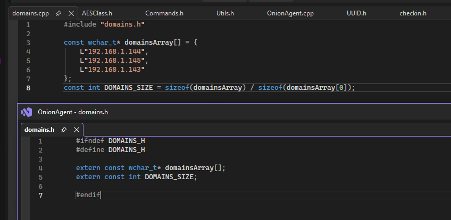Image resolution: width=451 pixels, height=220 pixels.
Task: Select the domains.cpp tab
Action: coord(30,13)
